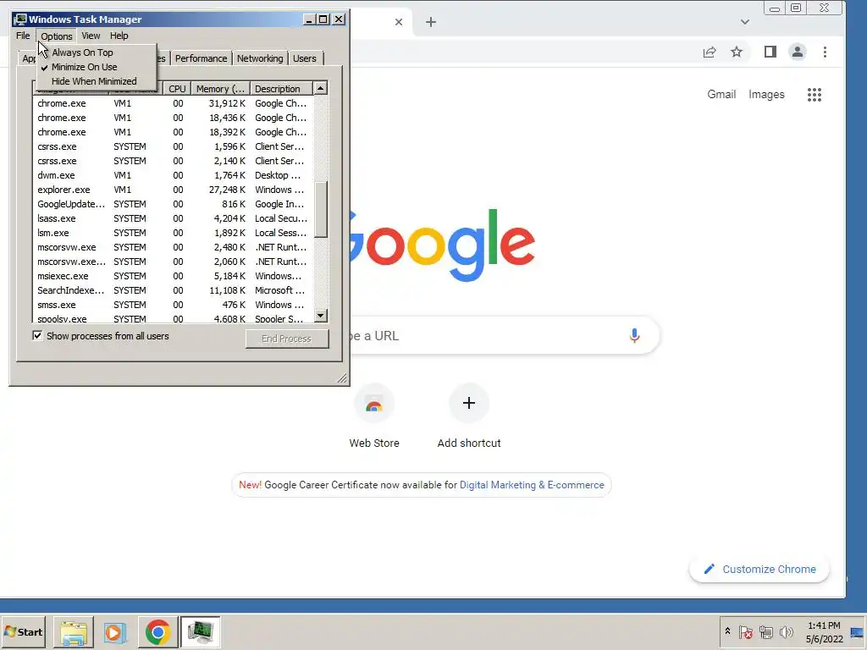Open the Action Center flag icon
The image size is (867, 650).
[x=746, y=631]
